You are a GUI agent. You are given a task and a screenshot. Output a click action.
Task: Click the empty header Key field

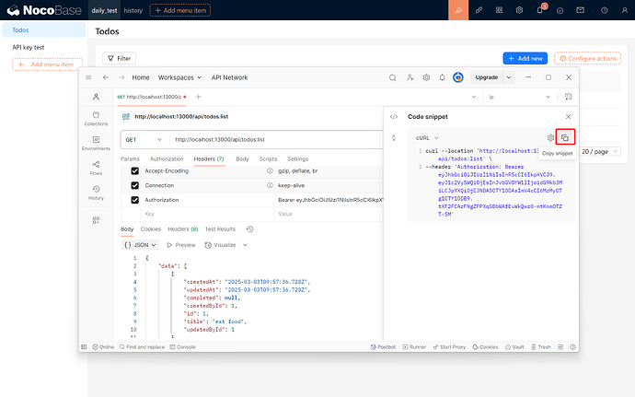point(208,214)
